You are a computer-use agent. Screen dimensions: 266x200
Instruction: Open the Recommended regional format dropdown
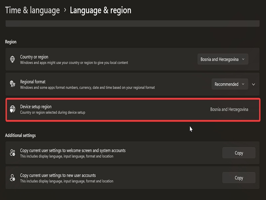point(230,84)
